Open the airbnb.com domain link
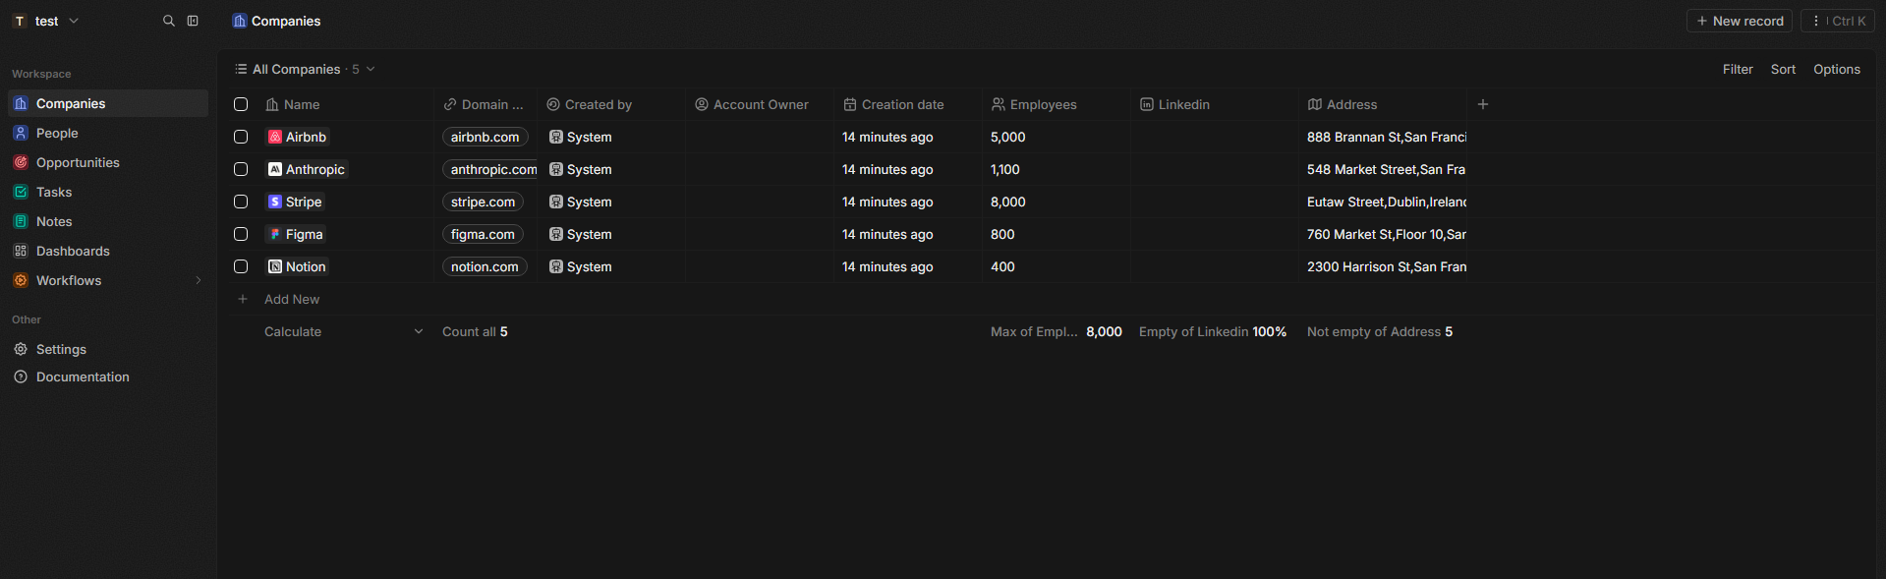 (486, 137)
